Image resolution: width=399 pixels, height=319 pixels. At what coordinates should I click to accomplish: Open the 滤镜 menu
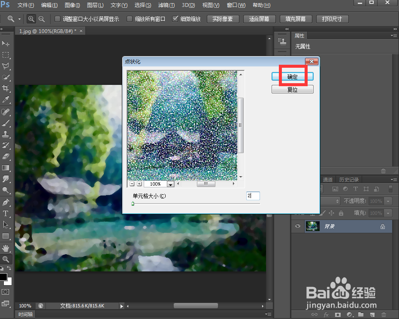click(166, 5)
